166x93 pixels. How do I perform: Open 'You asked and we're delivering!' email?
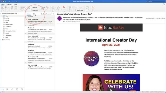tap(40, 38)
